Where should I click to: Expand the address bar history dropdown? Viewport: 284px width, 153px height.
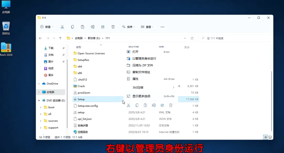coord(185,38)
